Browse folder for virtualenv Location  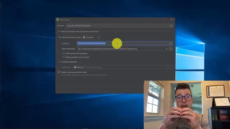(170, 43)
